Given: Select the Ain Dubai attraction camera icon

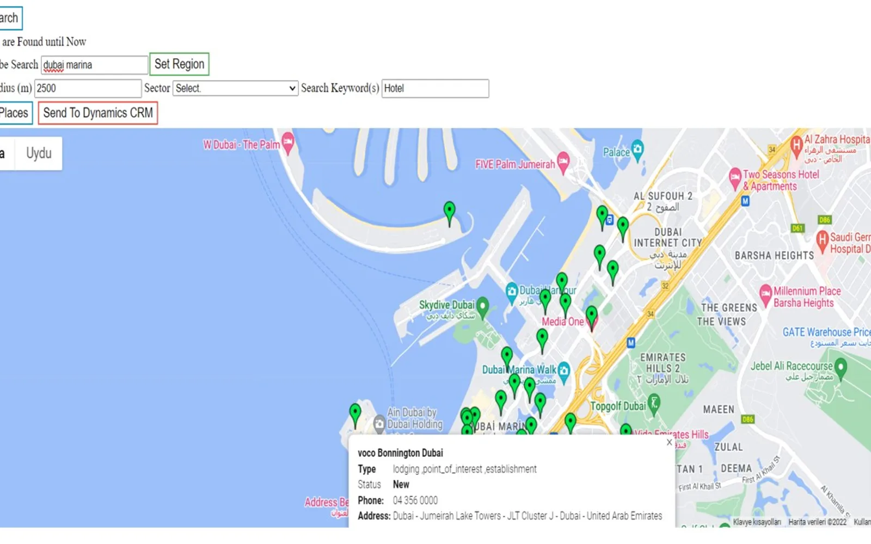Looking at the screenshot, I should coord(379,423).
